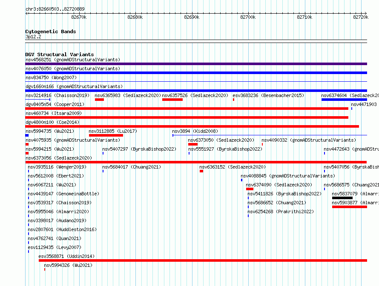Viewport: 379px width, 286px height.
Task: Open nsv3935116 (Wenger2019) label
Action: click(57, 167)
